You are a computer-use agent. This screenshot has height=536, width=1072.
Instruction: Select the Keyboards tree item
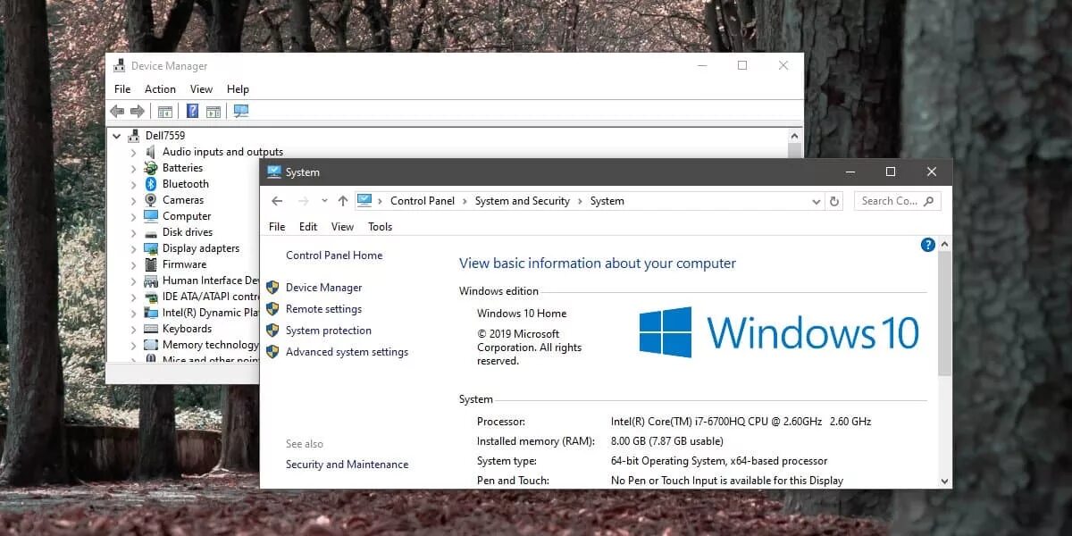click(187, 329)
